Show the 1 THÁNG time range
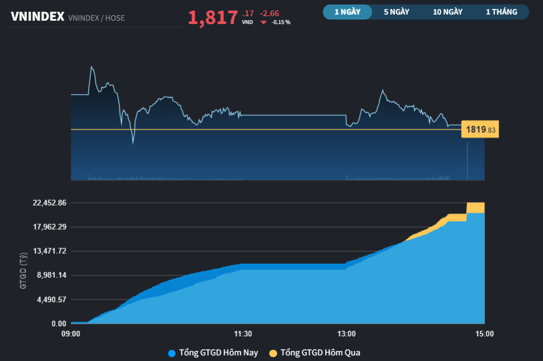Viewport: 543px width, 361px height. (501, 12)
